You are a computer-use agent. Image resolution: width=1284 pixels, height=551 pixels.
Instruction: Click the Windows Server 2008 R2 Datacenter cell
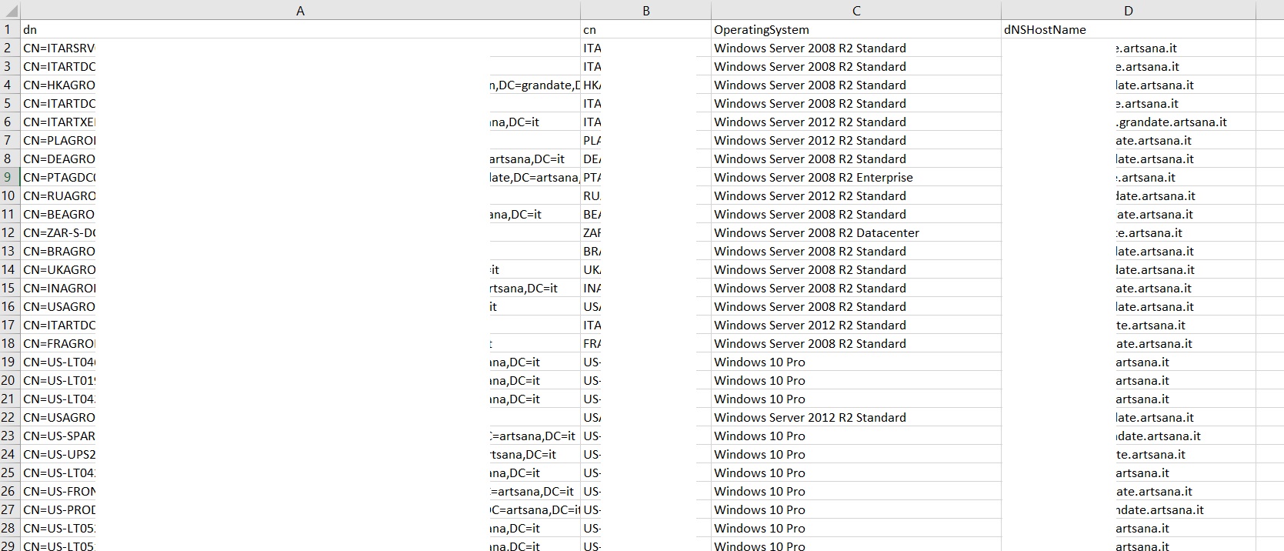coord(855,233)
